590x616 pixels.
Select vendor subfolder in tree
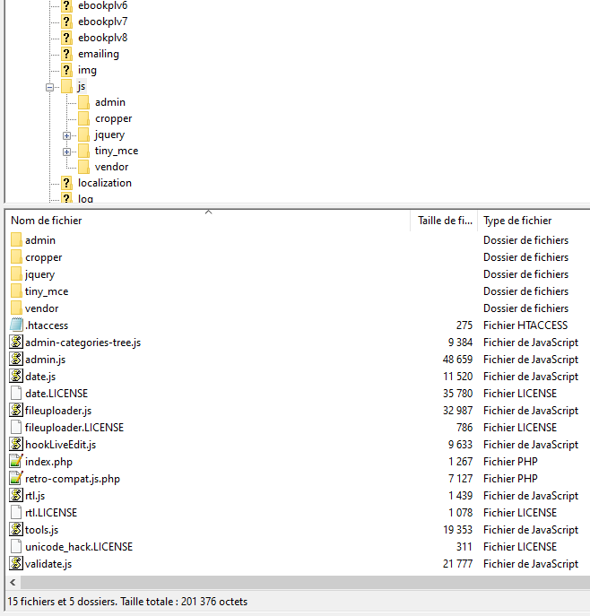(111, 167)
